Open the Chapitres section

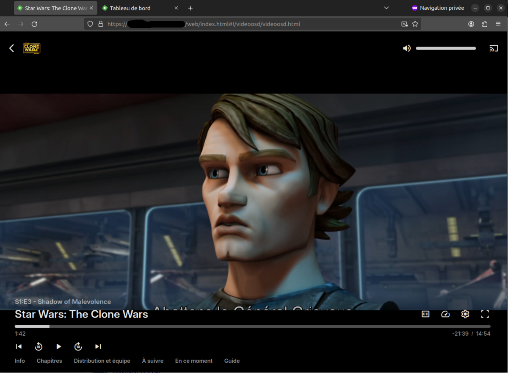coord(49,361)
